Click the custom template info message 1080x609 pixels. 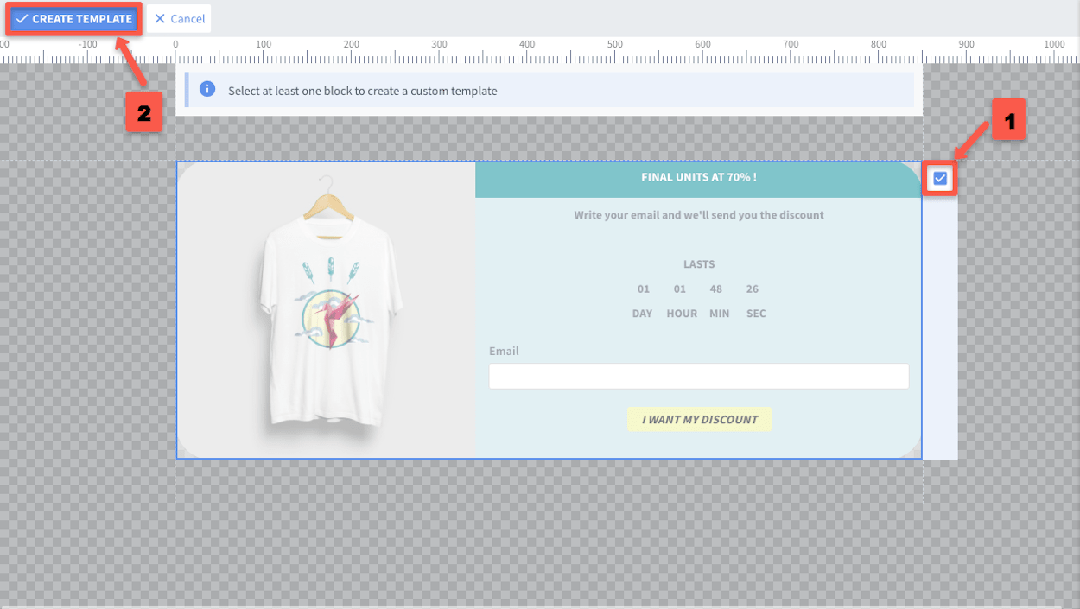click(x=363, y=91)
